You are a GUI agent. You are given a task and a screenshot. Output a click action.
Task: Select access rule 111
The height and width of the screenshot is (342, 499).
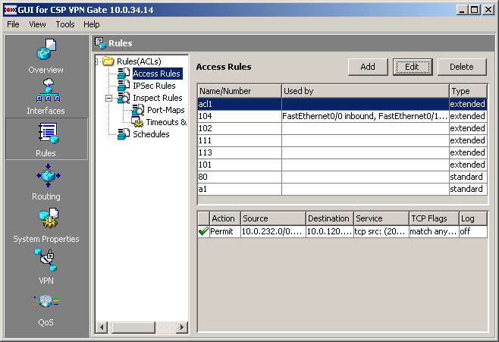coord(342,140)
